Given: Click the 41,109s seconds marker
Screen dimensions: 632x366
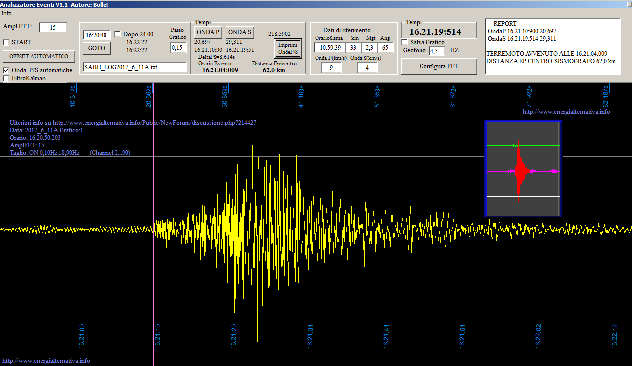Looking at the screenshot, I should coord(301,96).
